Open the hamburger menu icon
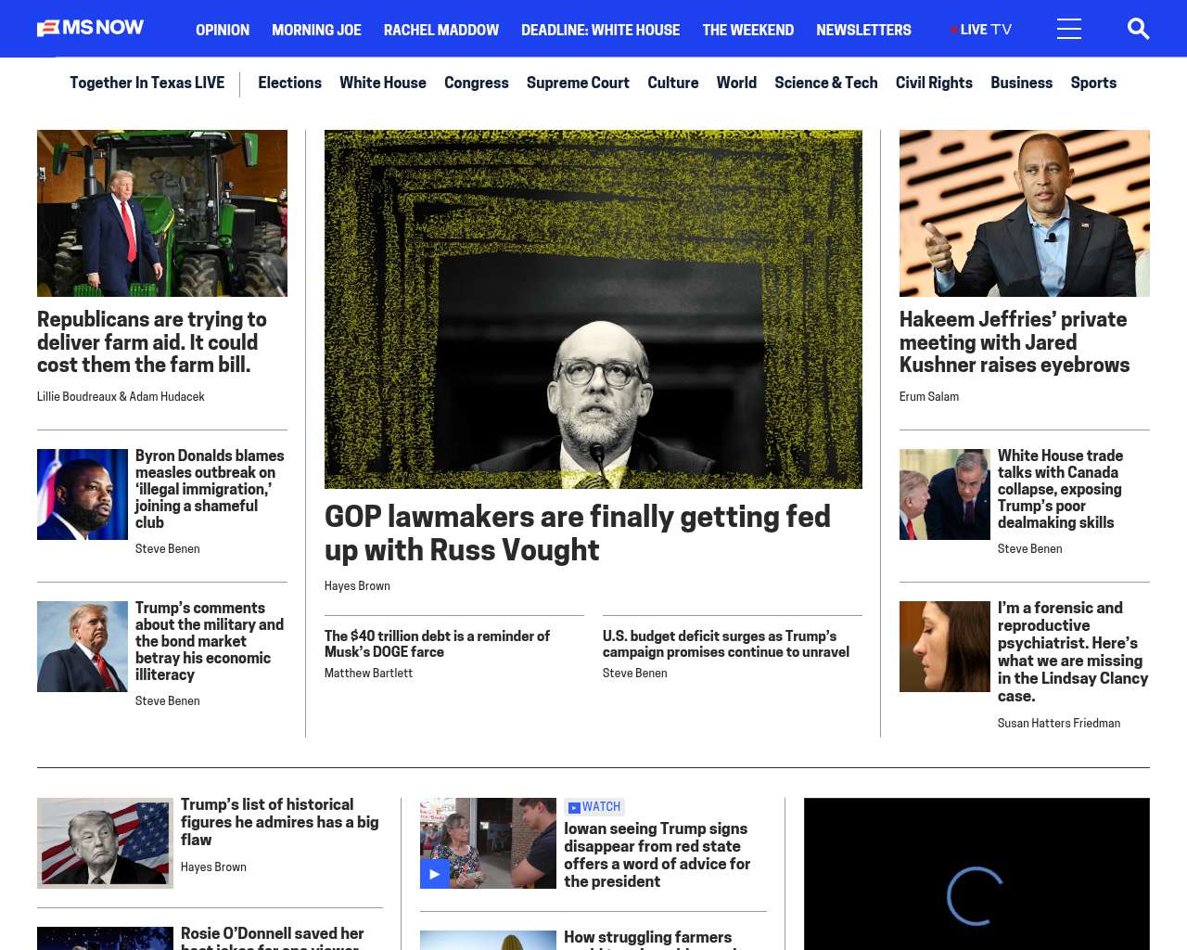The width and height of the screenshot is (1187, 950). click(x=1069, y=29)
